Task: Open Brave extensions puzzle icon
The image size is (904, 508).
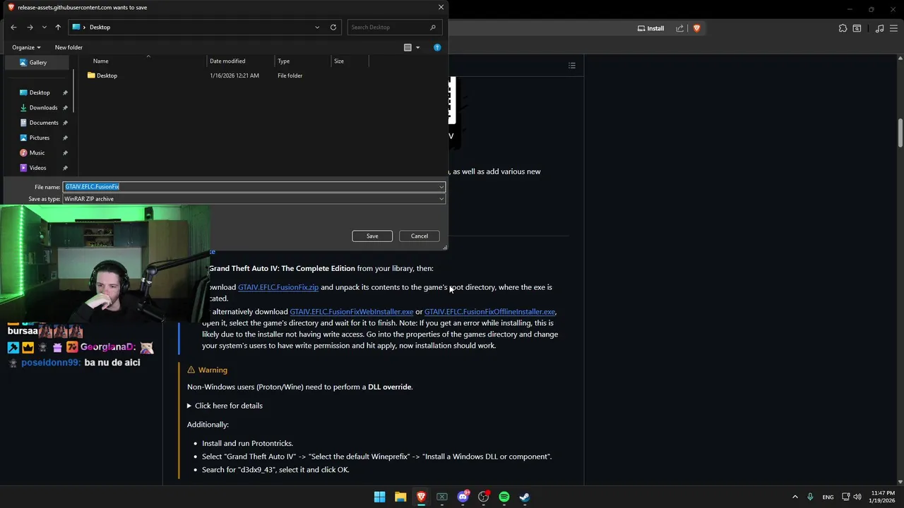Action: click(843, 28)
